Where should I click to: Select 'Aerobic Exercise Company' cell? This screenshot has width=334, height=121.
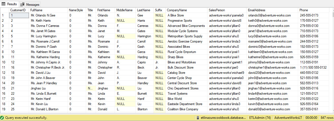[x=186, y=41]
